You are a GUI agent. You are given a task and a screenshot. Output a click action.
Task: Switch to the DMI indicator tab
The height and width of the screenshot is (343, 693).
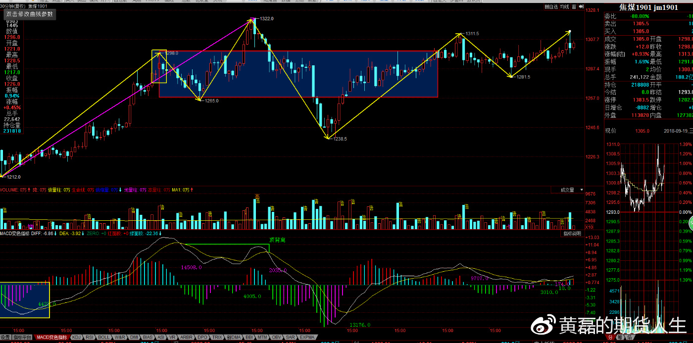click(x=134, y=338)
